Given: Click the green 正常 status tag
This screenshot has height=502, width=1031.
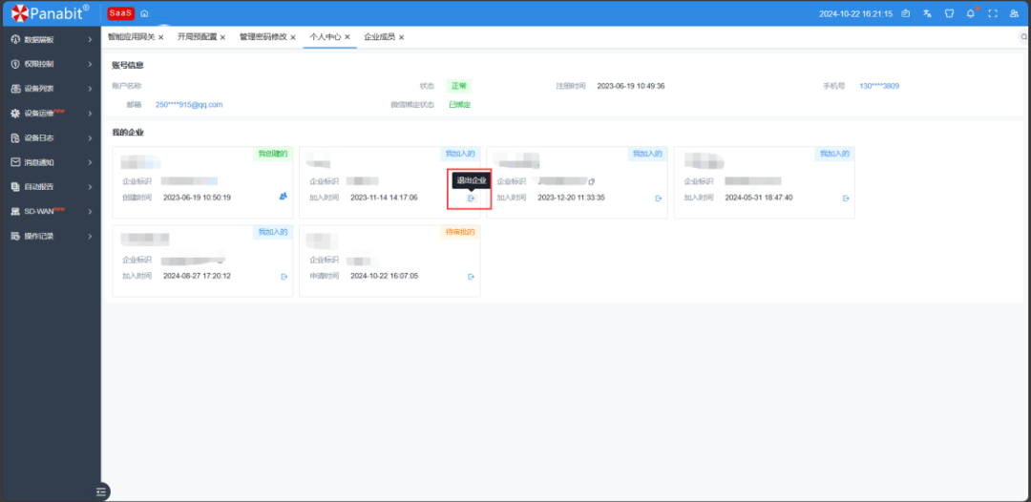Looking at the screenshot, I should point(458,86).
